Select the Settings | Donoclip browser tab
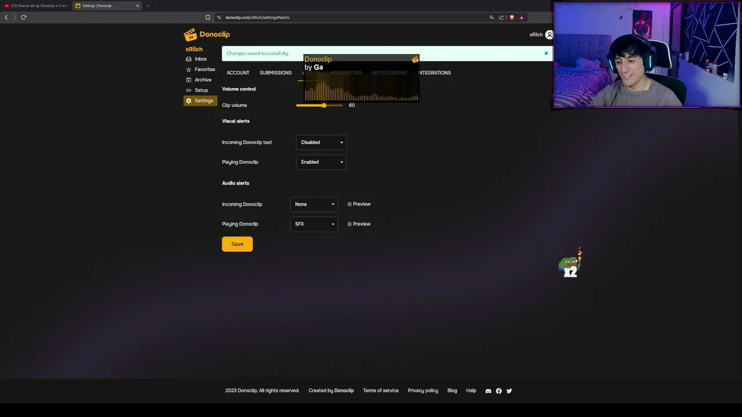The width and height of the screenshot is (742, 417). point(107,6)
